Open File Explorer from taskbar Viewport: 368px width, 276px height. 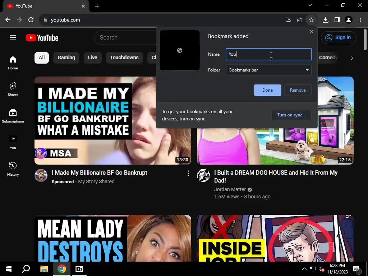[x=44, y=269]
